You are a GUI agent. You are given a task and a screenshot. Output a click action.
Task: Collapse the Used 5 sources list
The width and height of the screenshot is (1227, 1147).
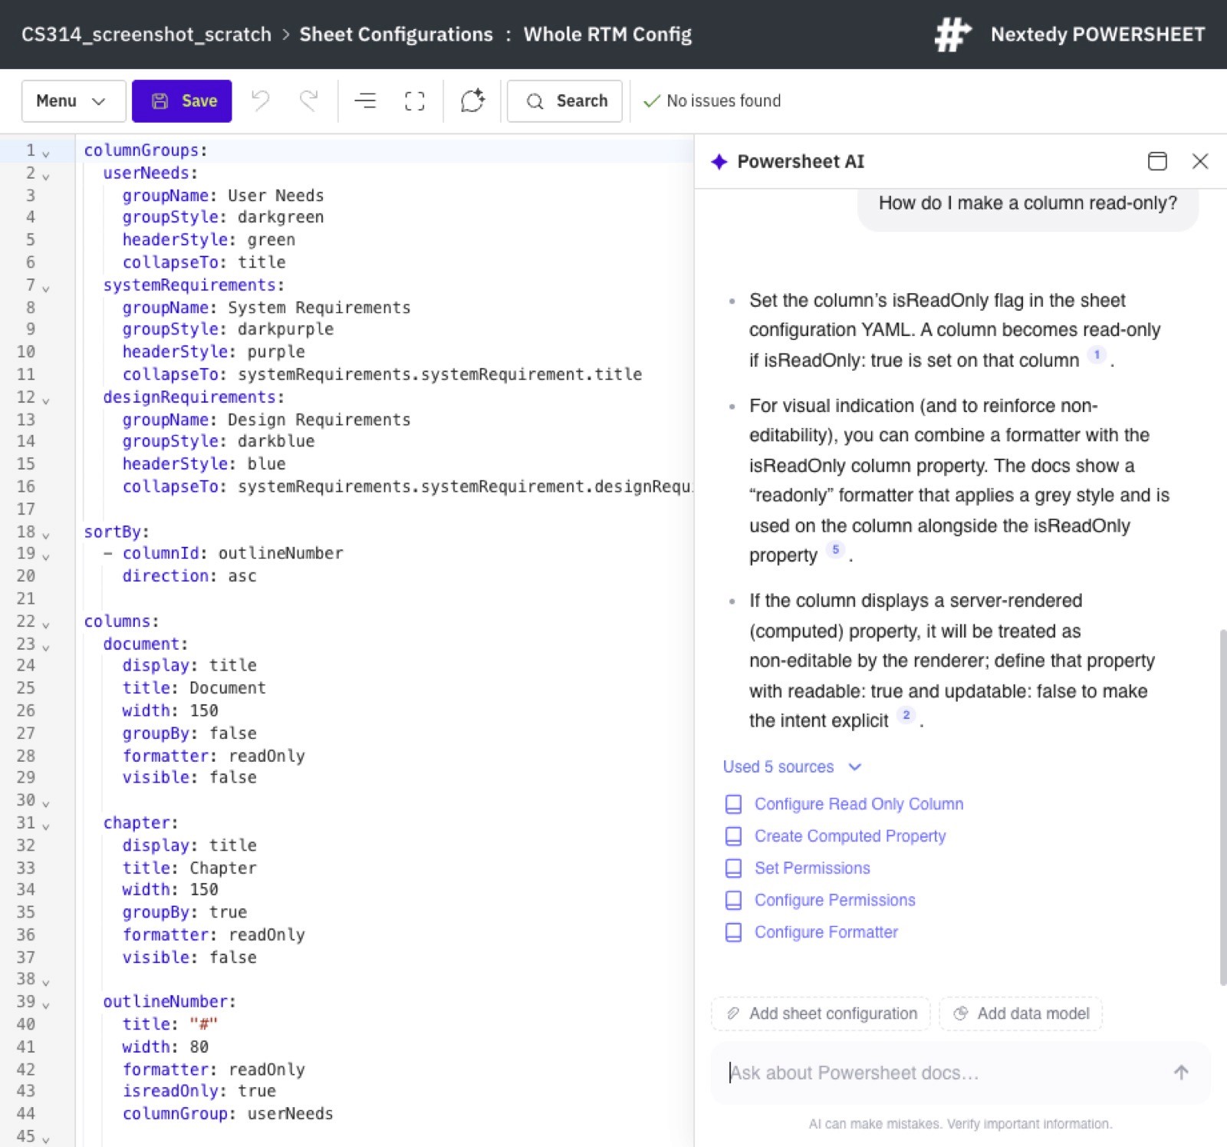coord(792,766)
